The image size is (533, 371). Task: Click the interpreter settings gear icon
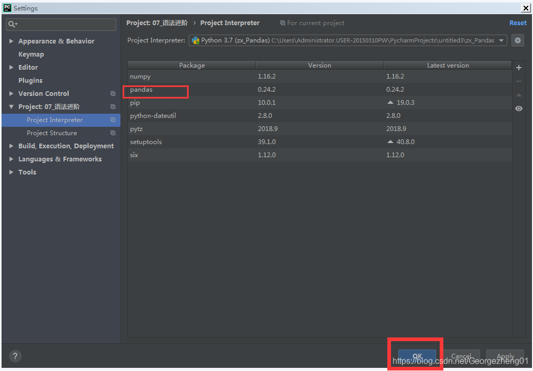[517, 40]
